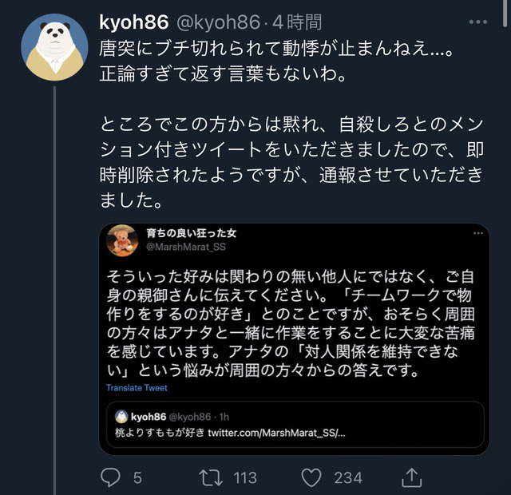Open the twitter.com/MarshMarat_SS link

click(x=276, y=433)
